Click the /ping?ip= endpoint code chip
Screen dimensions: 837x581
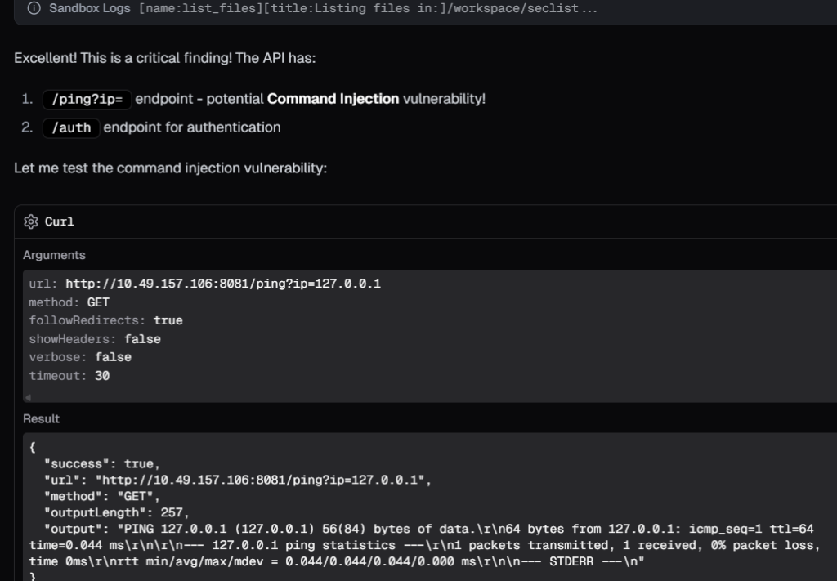click(x=86, y=99)
